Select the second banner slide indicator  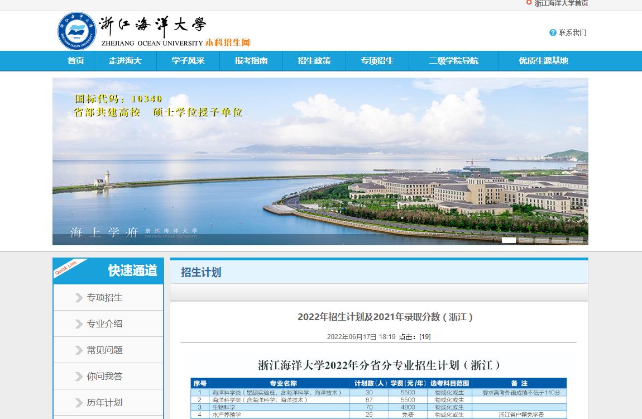(525, 240)
